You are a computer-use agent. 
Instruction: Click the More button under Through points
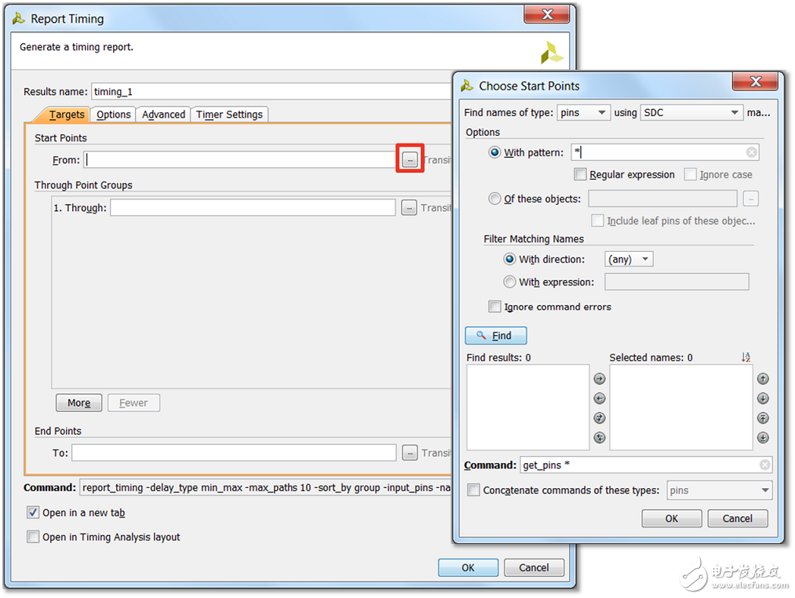pyautogui.click(x=78, y=403)
